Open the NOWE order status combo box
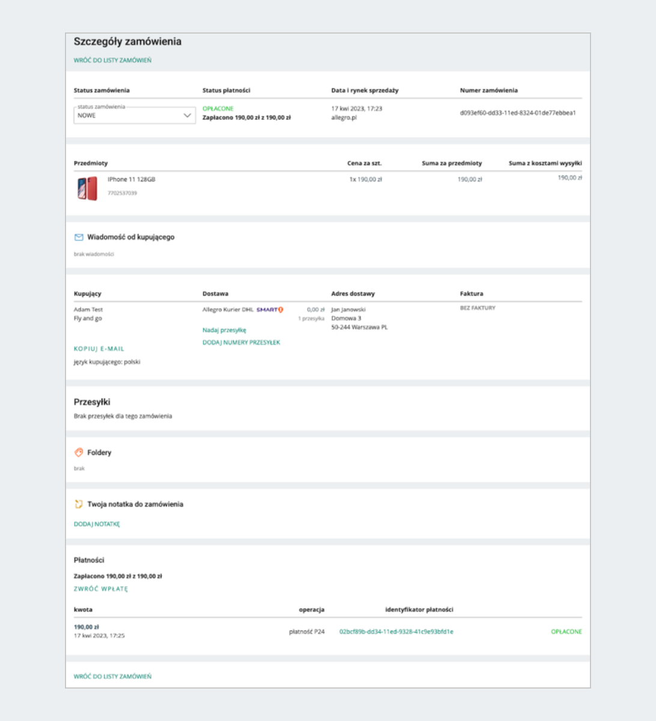Screen dimensions: 656x721 click(x=135, y=115)
